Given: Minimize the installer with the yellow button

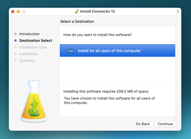Looking at the screenshot, I should coord(18,12).
